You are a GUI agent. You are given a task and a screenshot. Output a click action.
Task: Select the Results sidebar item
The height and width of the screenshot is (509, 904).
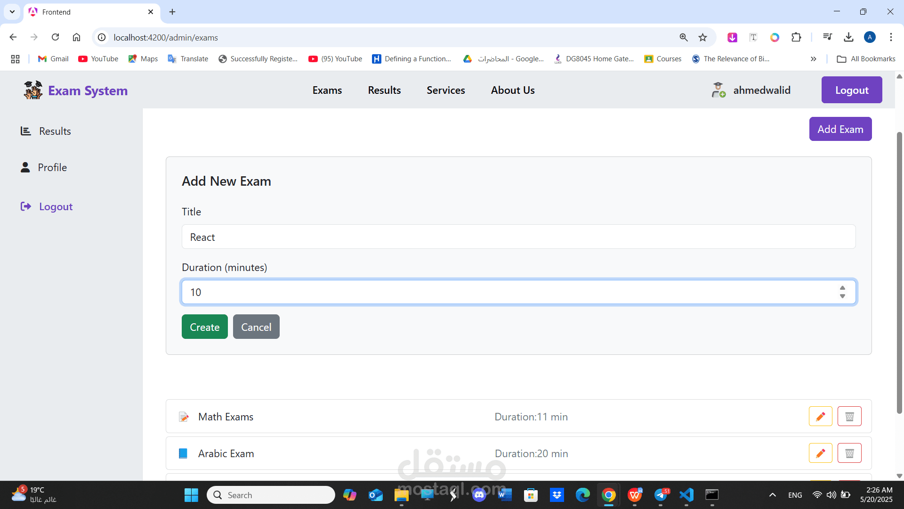coord(55,131)
